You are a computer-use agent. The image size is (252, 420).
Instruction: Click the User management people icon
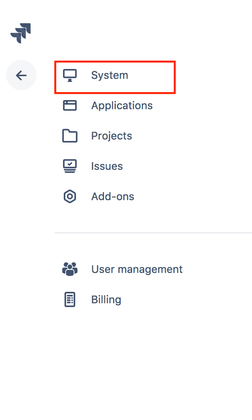[70, 269]
